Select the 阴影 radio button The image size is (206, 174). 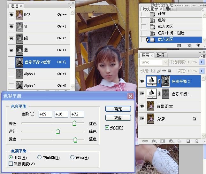[x=11, y=157]
